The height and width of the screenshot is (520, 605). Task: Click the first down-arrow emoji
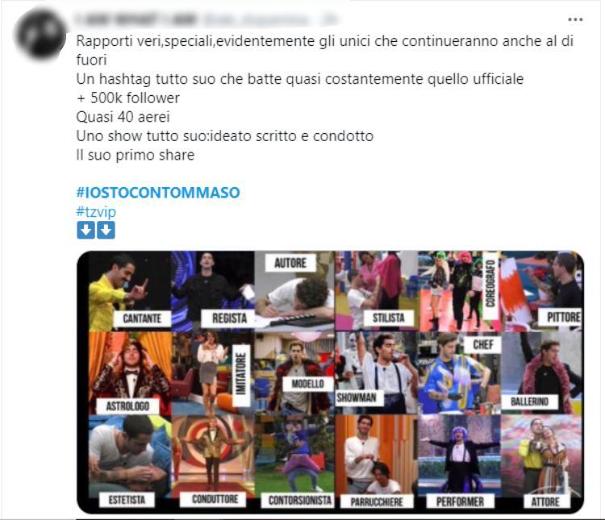click(86, 231)
